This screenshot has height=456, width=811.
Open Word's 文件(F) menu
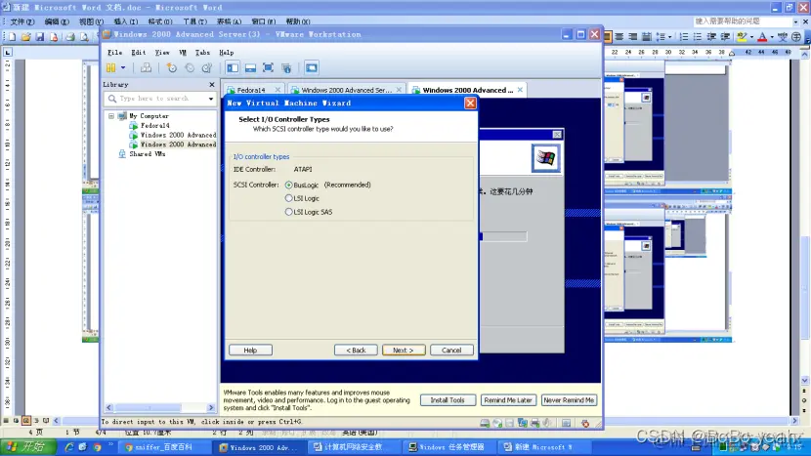22,21
